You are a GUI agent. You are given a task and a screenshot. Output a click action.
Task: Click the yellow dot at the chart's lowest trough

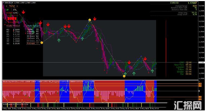124,76
